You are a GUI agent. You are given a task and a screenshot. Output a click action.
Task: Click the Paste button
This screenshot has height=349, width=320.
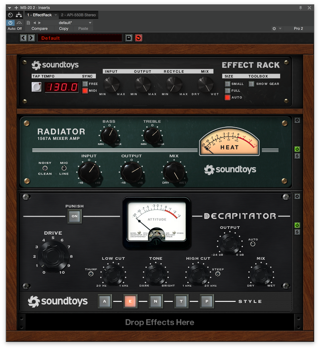click(83, 28)
